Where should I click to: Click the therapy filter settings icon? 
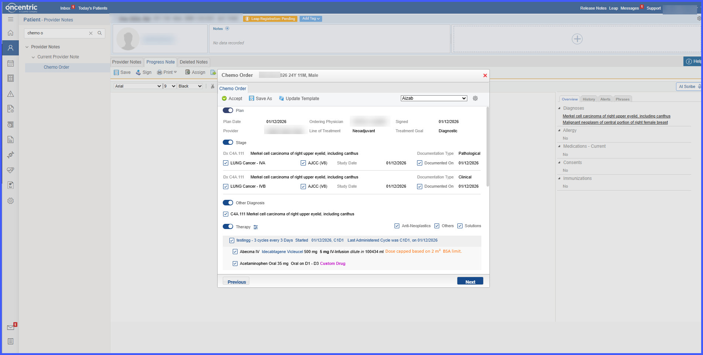[256, 227]
